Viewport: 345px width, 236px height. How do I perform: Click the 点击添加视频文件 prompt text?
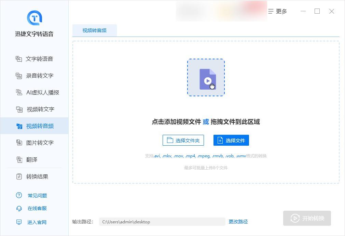tap(177, 122)
